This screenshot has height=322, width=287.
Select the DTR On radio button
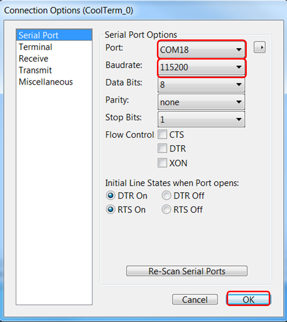point(110,196)
